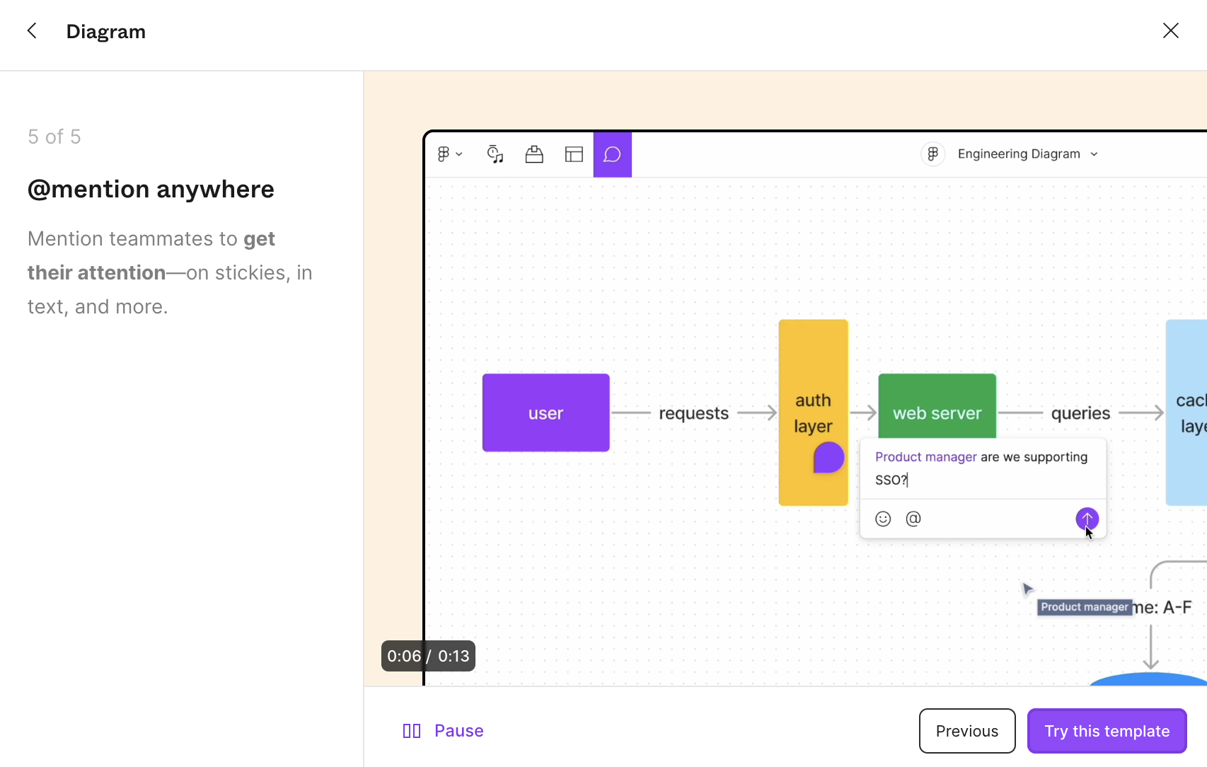
Task: Select the stamp/templates tool icon
Action: click(x=534, y=154)
